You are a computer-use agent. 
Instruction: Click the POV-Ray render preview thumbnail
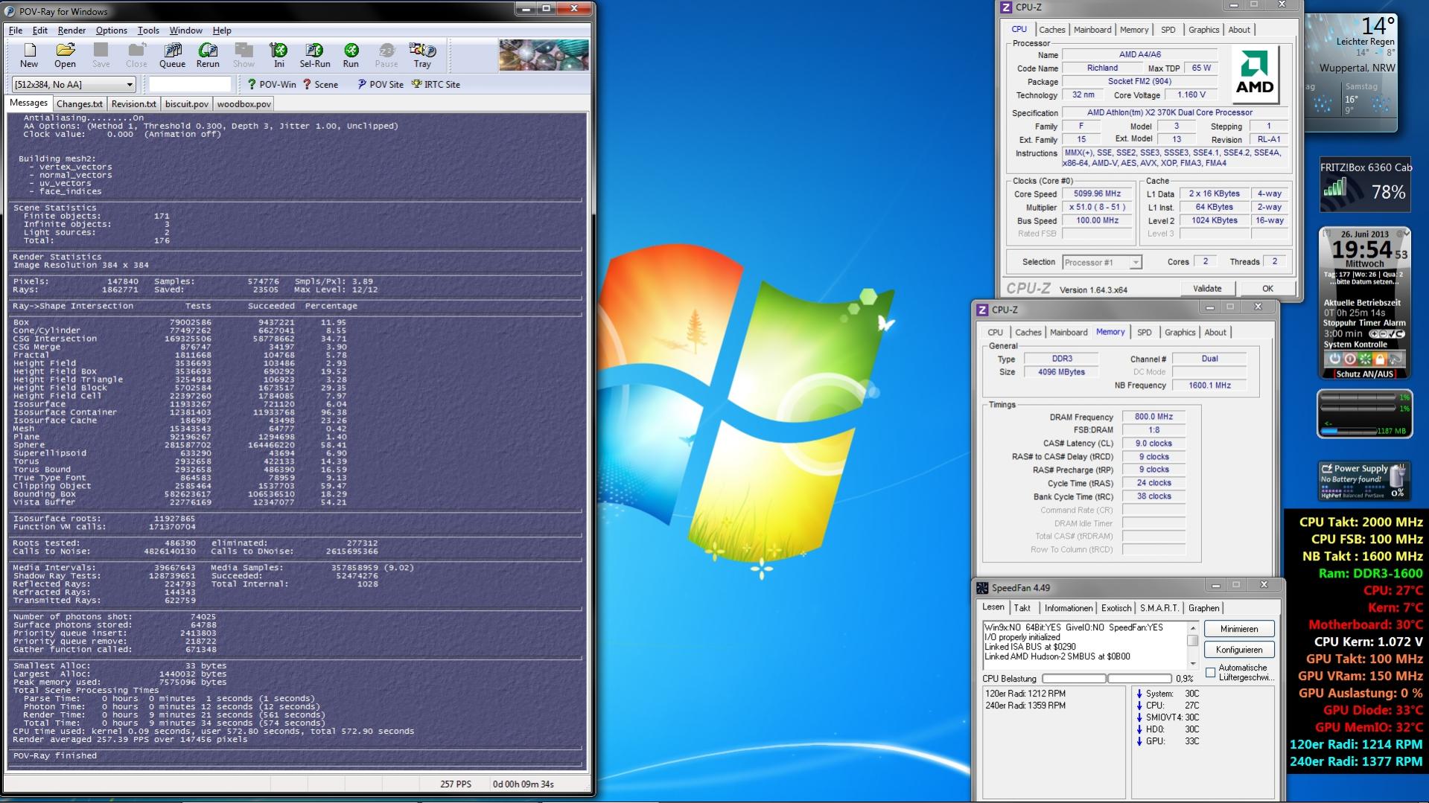(x=544, y=55)
